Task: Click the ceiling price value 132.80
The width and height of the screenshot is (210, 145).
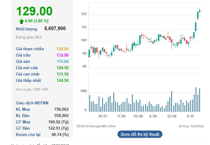Action: [x=62, y=55]
